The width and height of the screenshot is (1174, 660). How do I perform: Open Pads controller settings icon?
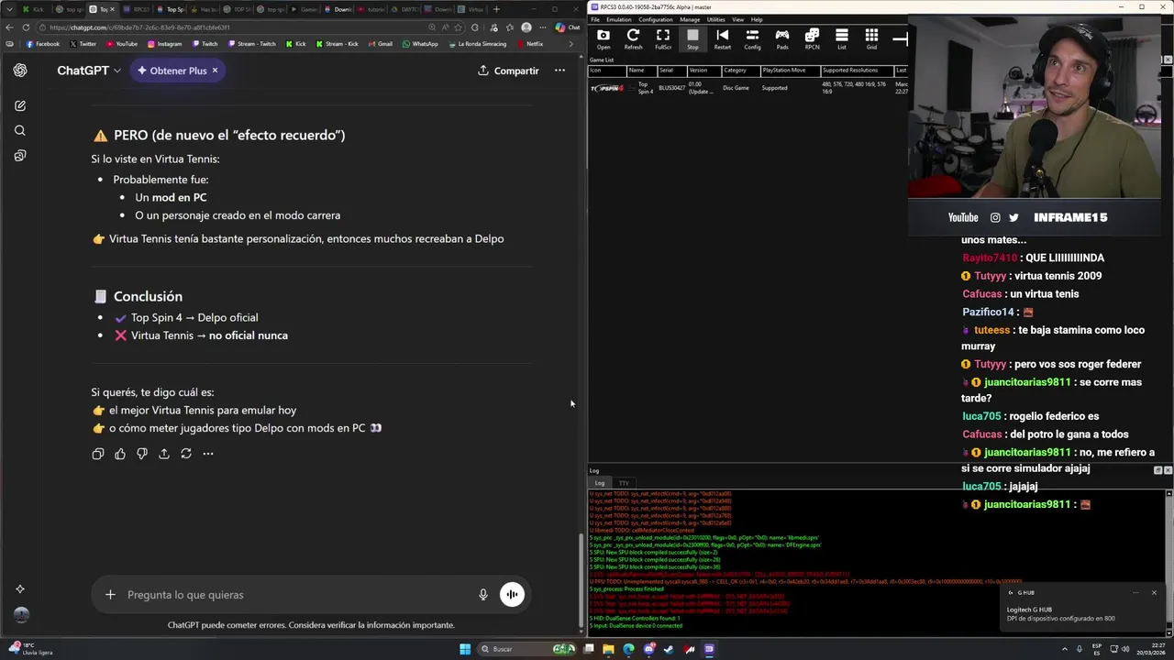click(x=781, y=39)
